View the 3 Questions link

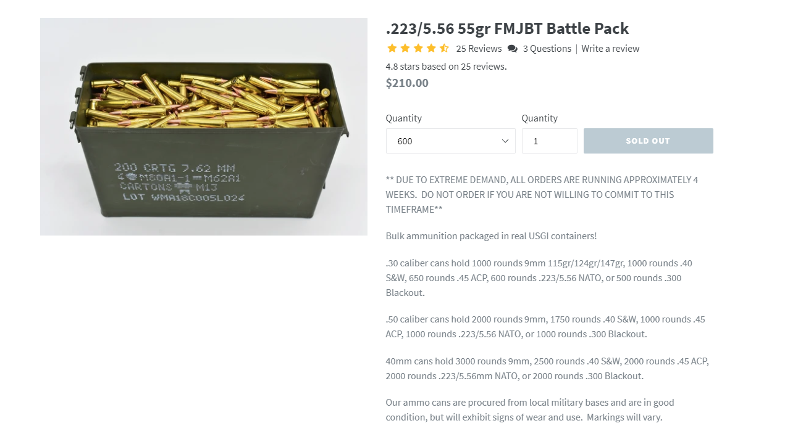point(547,49)
